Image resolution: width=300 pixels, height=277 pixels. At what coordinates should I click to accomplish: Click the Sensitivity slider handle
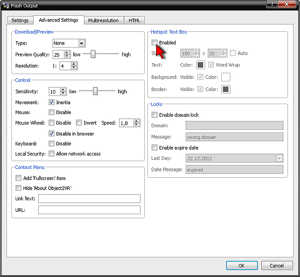(x=95, y=91)
